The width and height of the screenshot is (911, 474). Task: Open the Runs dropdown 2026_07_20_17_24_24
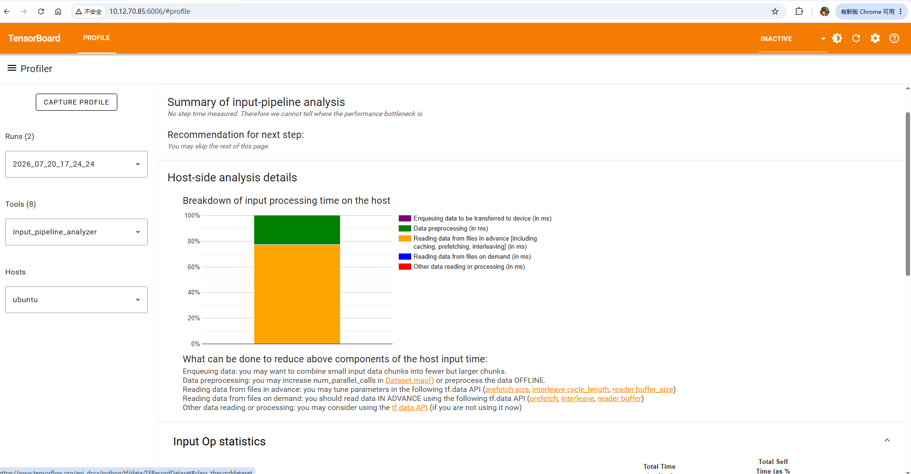click(x=76, y=164)
